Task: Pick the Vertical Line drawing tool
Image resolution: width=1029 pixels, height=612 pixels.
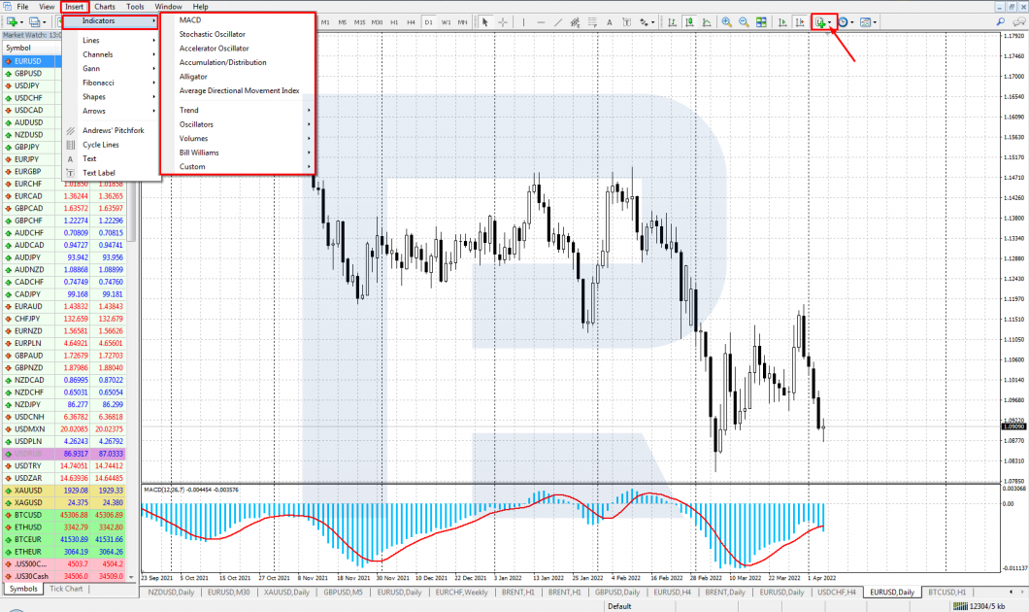Action: [x=523, y=22]
